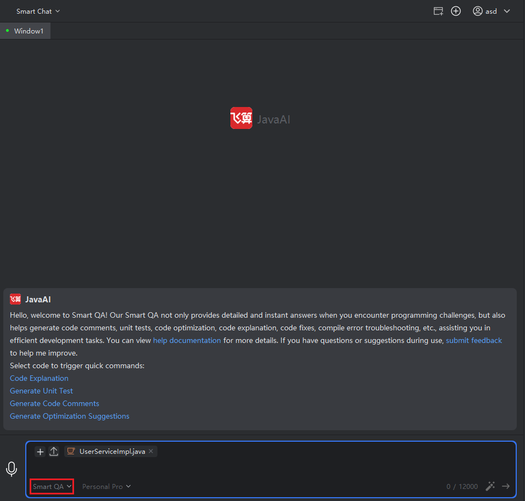This screenshot has width=525, height=501.
Task: Open the Personal Pro model dropdown
Action: point(106,486)
